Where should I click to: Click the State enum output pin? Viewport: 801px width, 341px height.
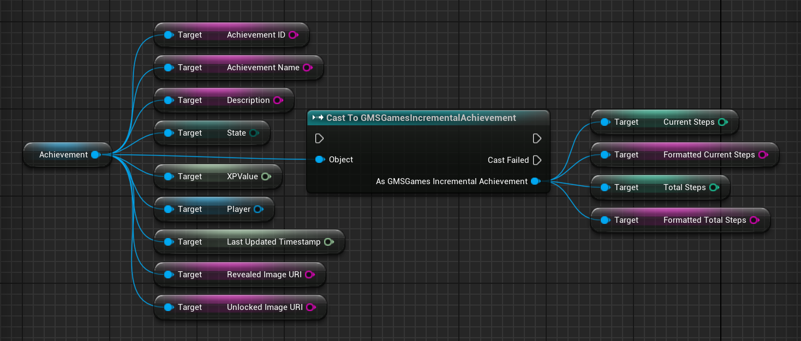pyautogui.click(x=254, y=133)
